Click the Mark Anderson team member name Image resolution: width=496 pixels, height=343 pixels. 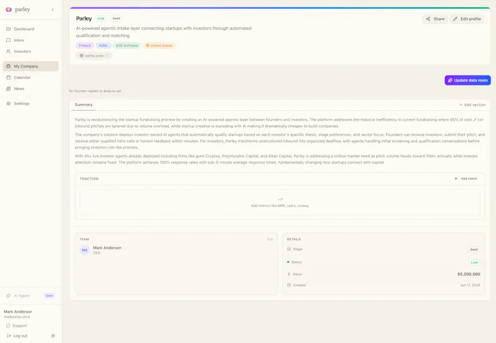(107, 248)
